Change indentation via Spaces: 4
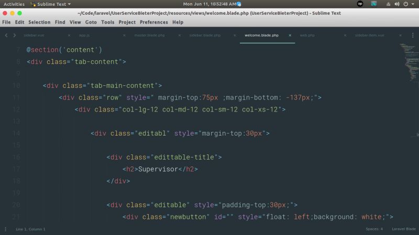The width and height of the screenshot is (419, 235). (374, 229)
